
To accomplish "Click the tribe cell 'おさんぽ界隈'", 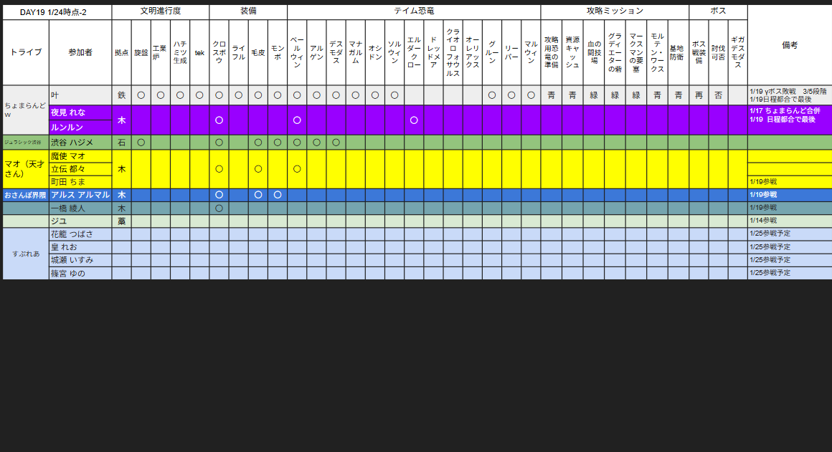I will (26, 195).
